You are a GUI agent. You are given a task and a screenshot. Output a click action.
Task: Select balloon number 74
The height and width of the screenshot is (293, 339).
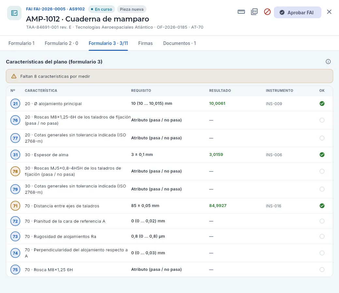15,253
